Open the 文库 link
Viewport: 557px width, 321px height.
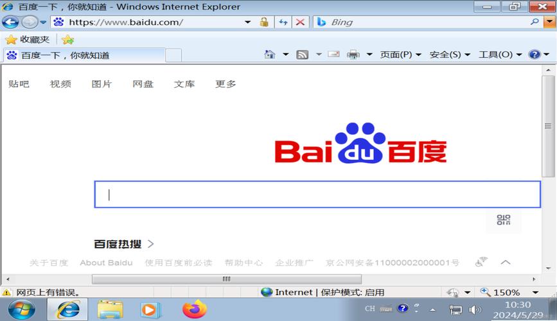pos(184,84)
